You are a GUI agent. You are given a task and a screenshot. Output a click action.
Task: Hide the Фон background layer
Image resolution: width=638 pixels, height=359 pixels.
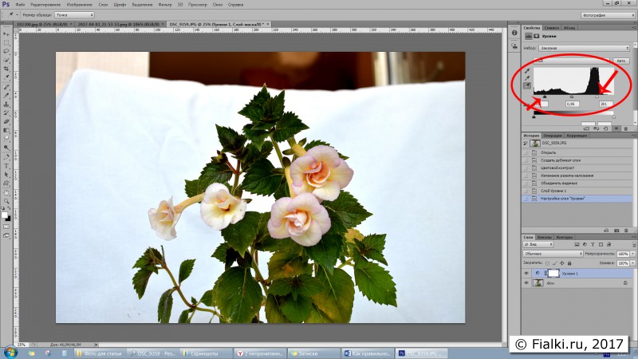point(526,283)
